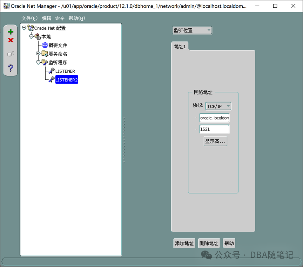Select the LISTENER2 tree item
This screenshot has height=267, width=303.
point(67,80)
